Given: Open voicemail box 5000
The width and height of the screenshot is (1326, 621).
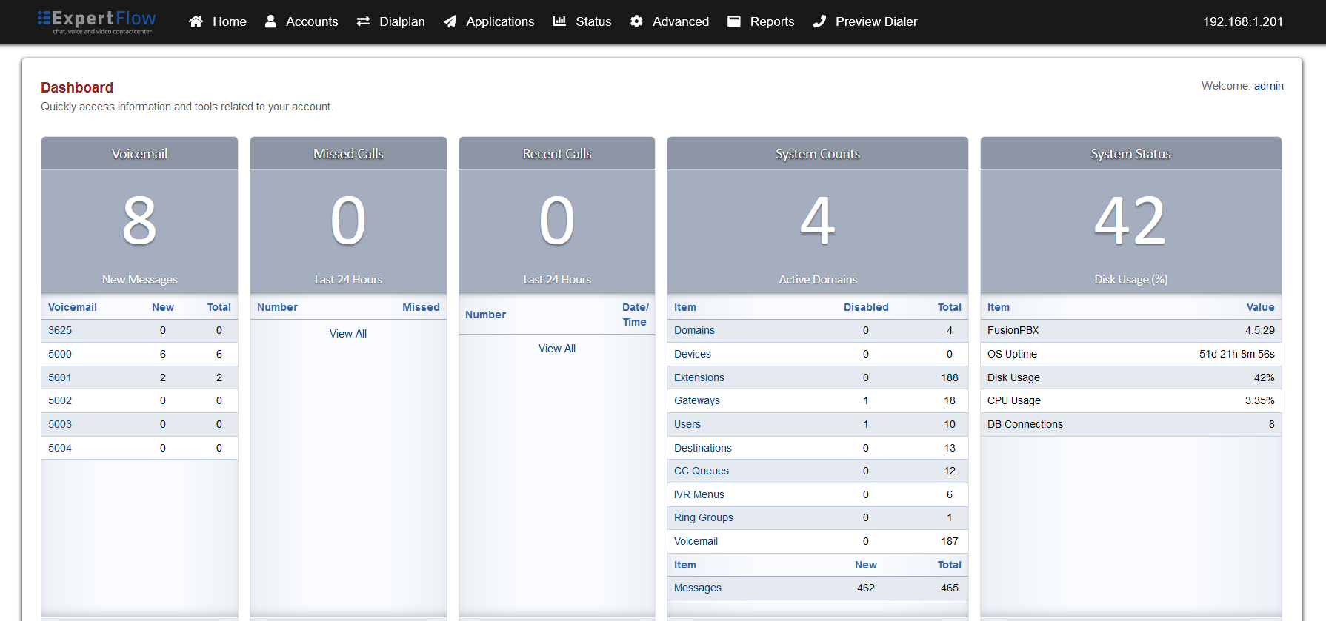Looking at the screenshot, I should click(x=60, y=354).
